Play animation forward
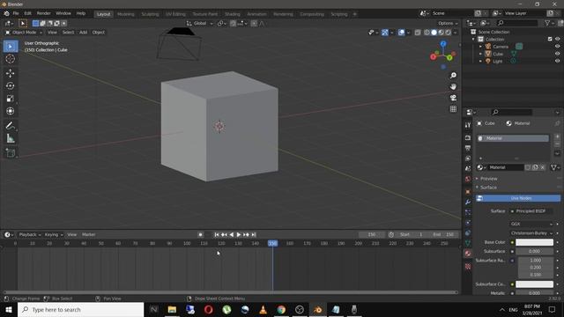The width and height of the screenshot is (564, 317). (239, 235)
